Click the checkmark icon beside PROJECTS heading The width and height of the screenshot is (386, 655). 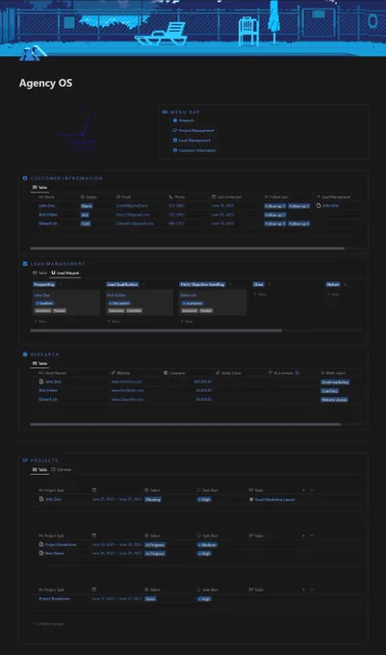click(25, 460)
